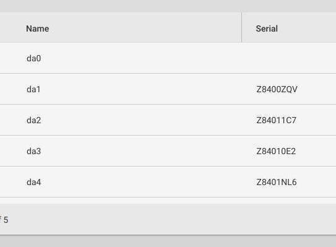This screenshot has width=336, height=247.
Task: Sort the table by Name column header
Action: [x=38, y=28]
